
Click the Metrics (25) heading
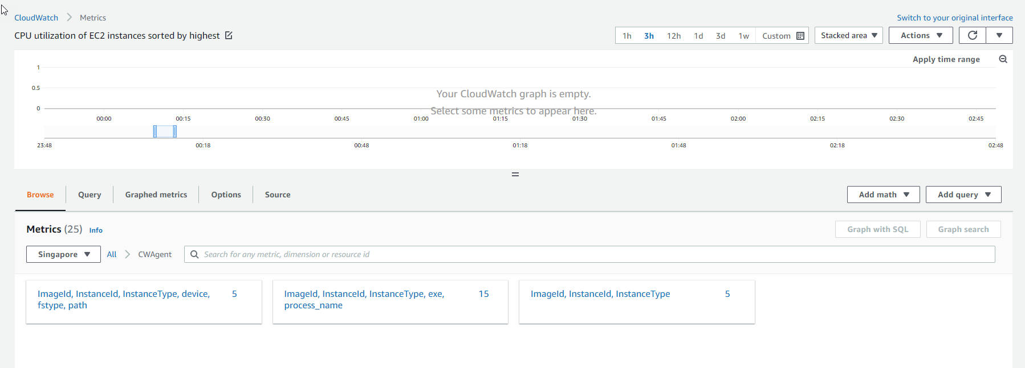[54, 229]
